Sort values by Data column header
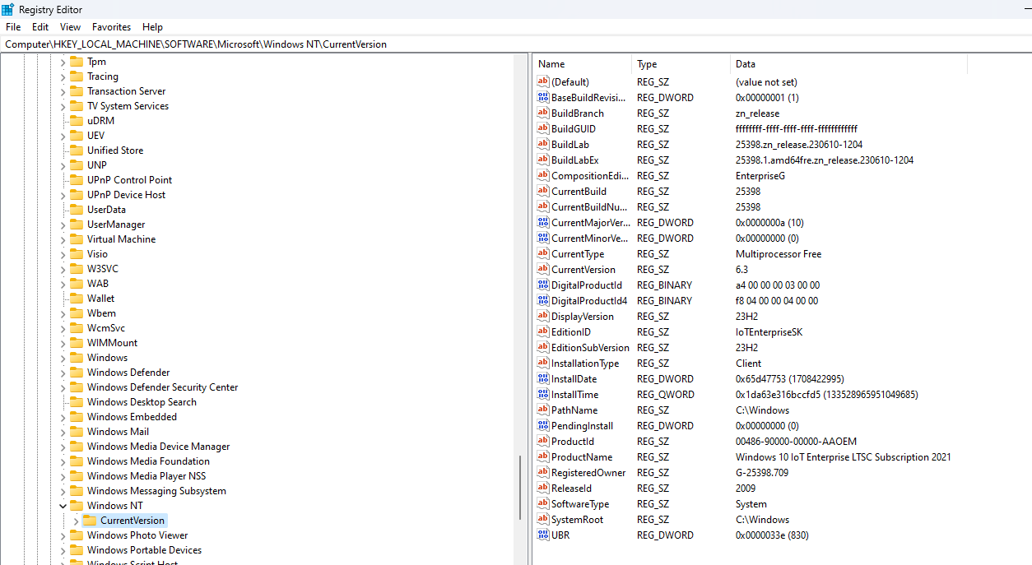Screen dimensions: 1032x565 pyautogui.click(x=849, y=64)
